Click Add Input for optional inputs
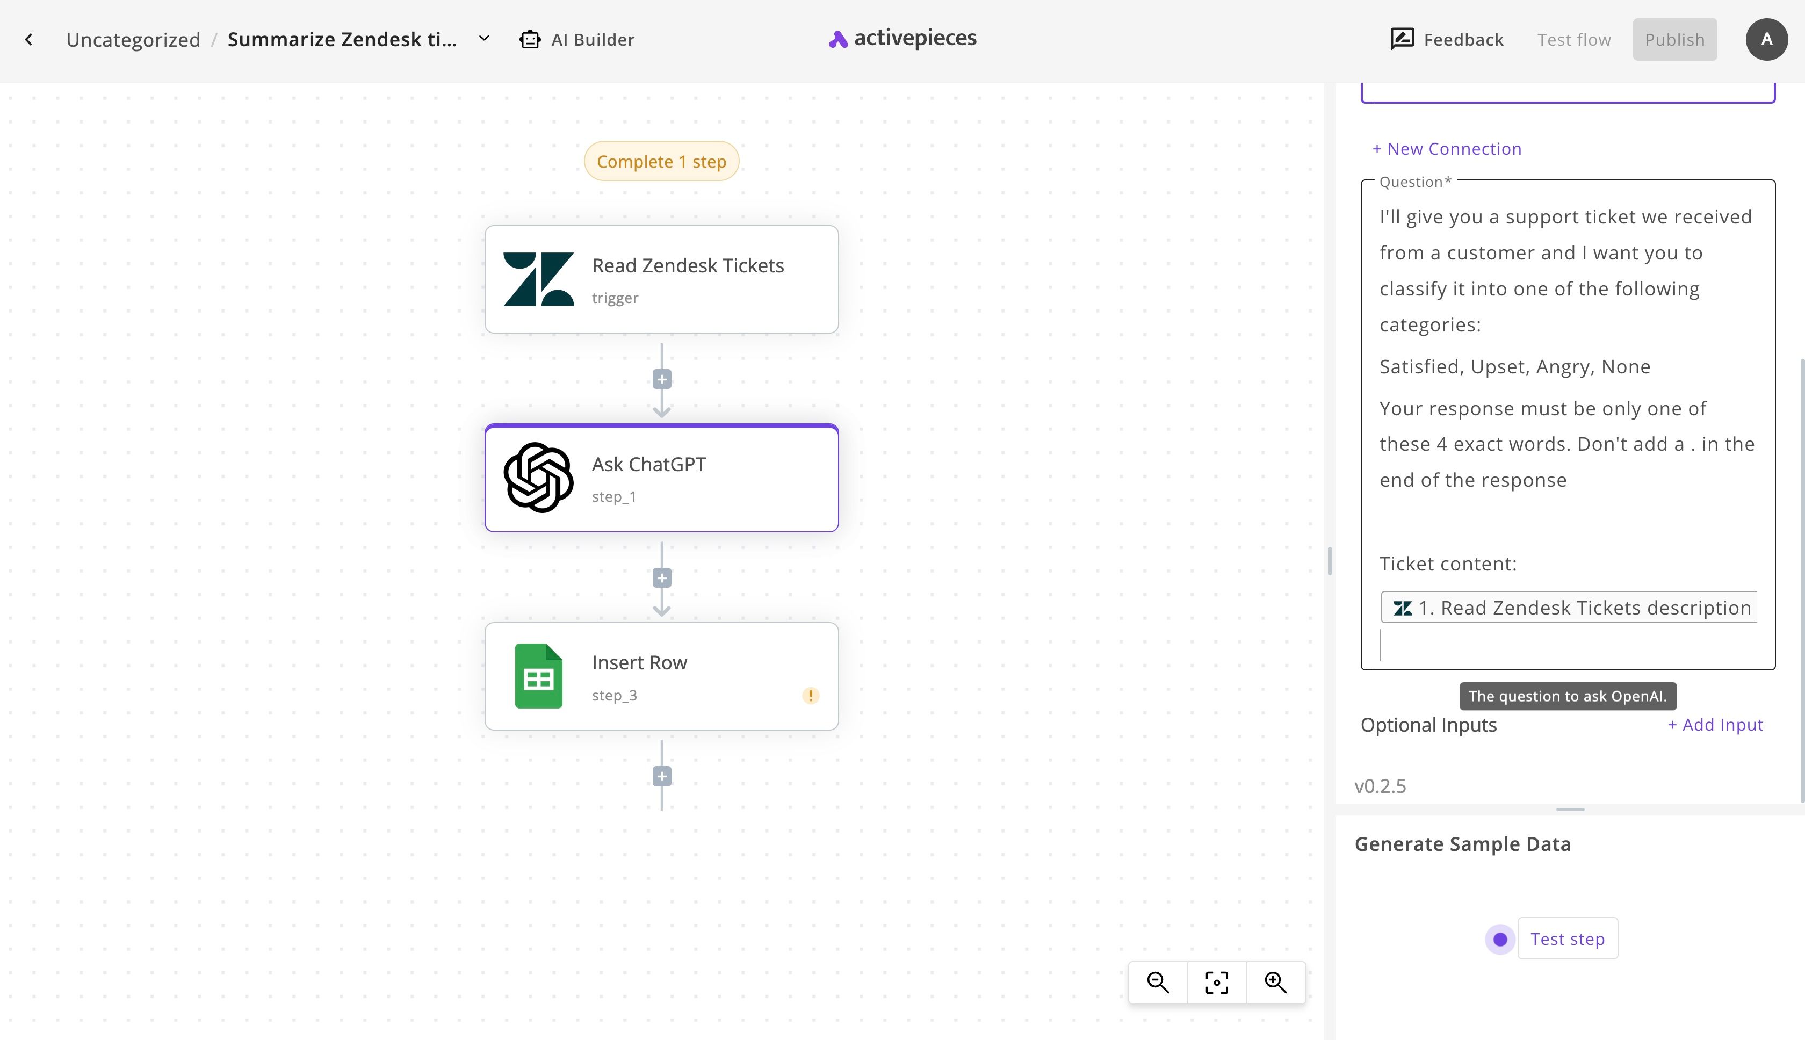The height and width of the screenshot is (1040, 1805). [1716, 725]
